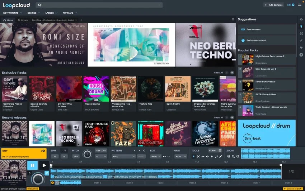Shuffle the pattern

(x=144, y=150)
